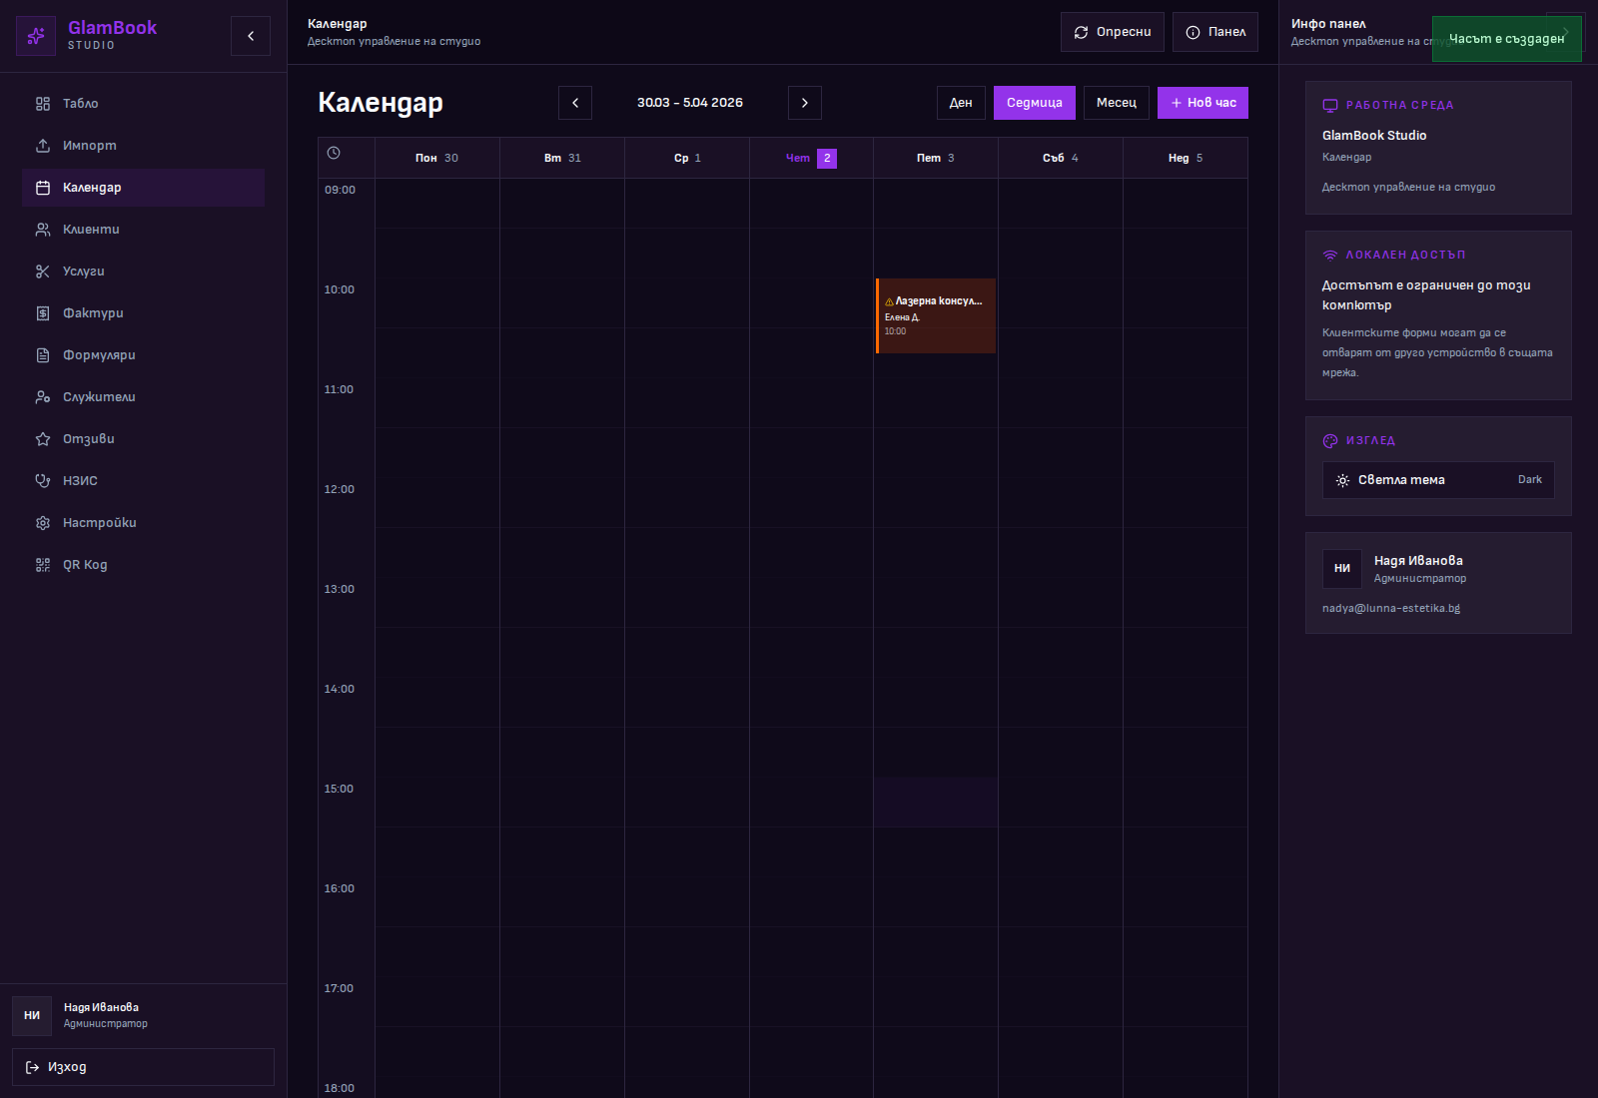
Task: Open Settings via the gear icon
Action: 43,523
